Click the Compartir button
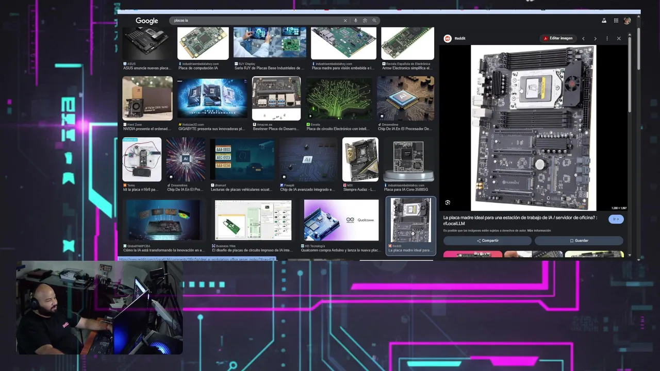The image size is (660, 371). tap(487, 241)
